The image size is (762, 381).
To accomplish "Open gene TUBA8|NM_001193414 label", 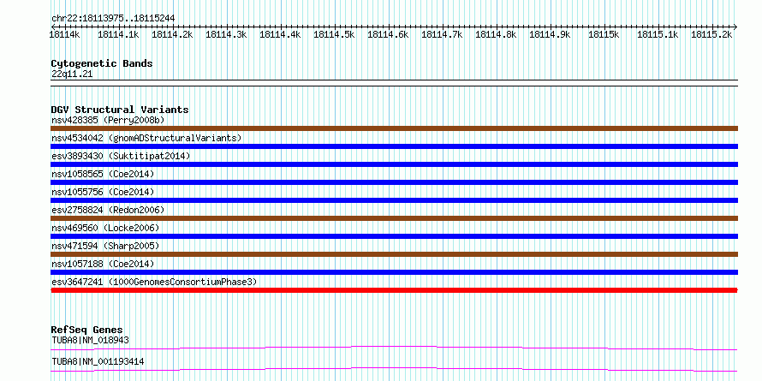I will pos(98,361).
